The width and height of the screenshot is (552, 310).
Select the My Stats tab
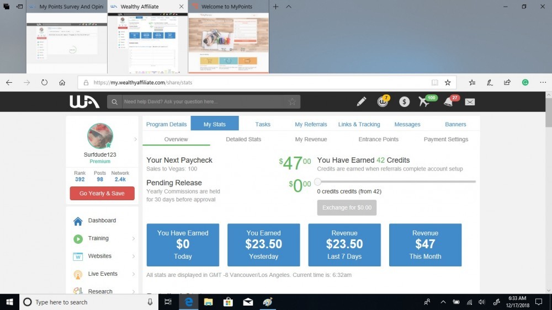(214, 124)
